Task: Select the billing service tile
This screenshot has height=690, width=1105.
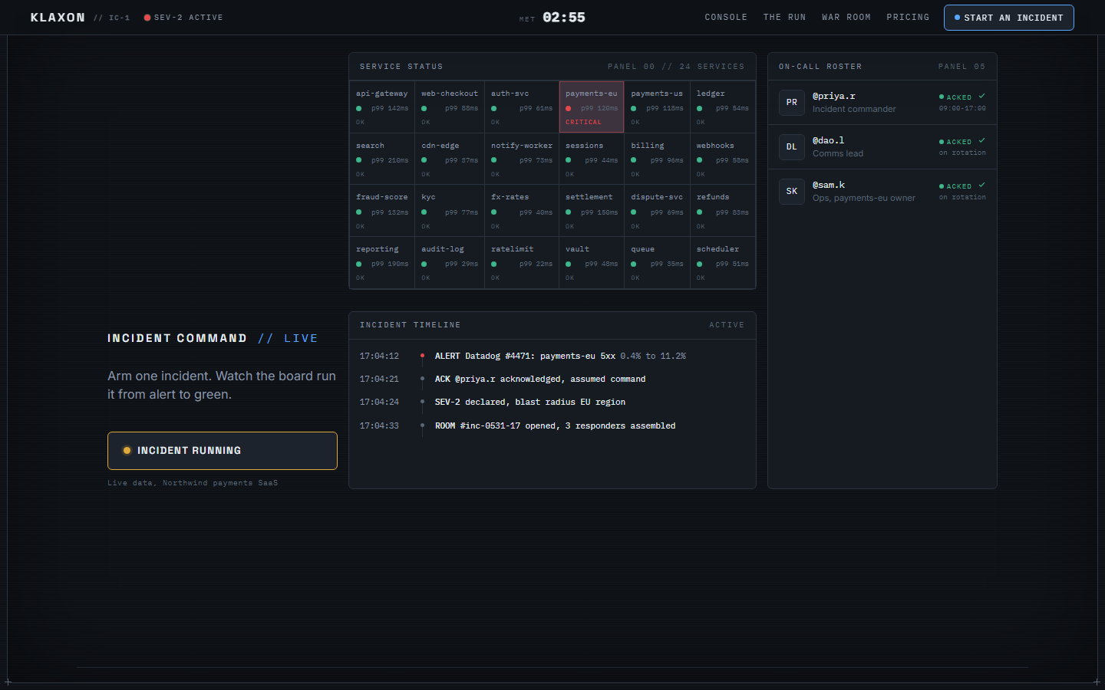Action: coord(657,159)
